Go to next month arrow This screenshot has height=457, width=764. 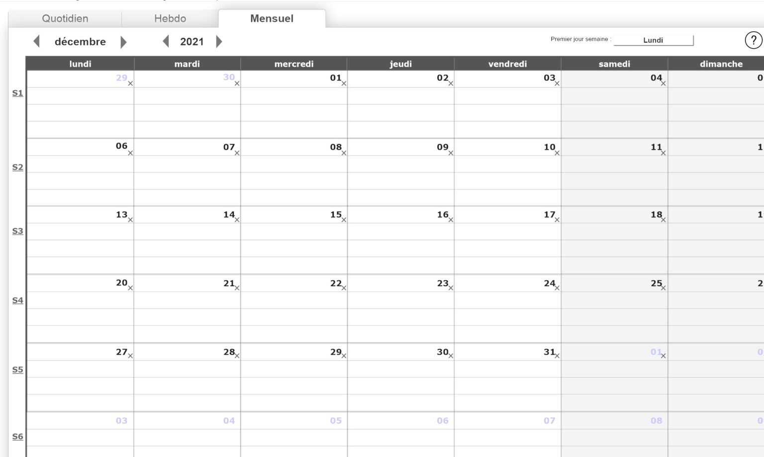click(124, 42)
